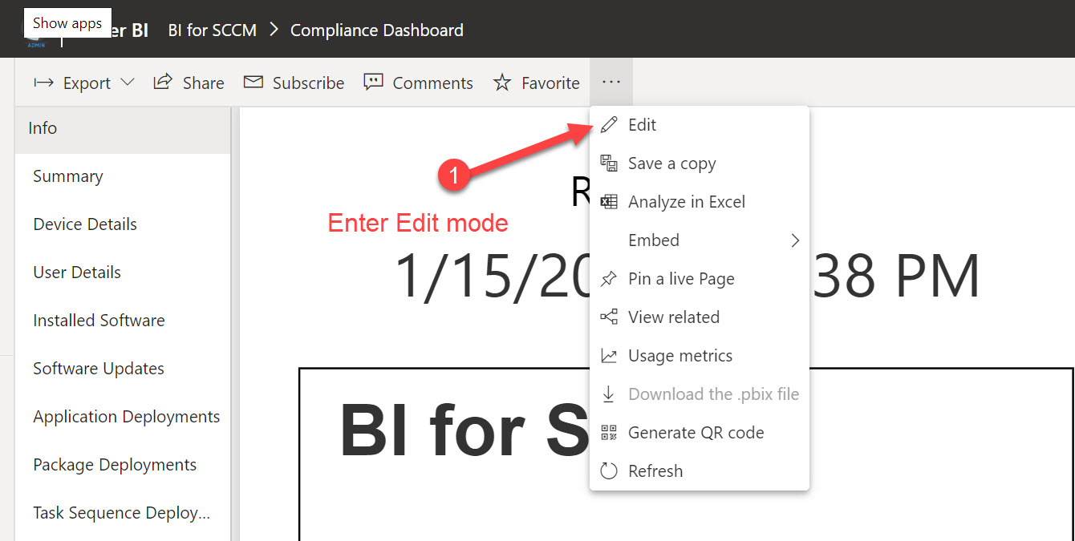Select the Save a copy icon
Viewport: 1075px width, 541px height.
(609, 163)
